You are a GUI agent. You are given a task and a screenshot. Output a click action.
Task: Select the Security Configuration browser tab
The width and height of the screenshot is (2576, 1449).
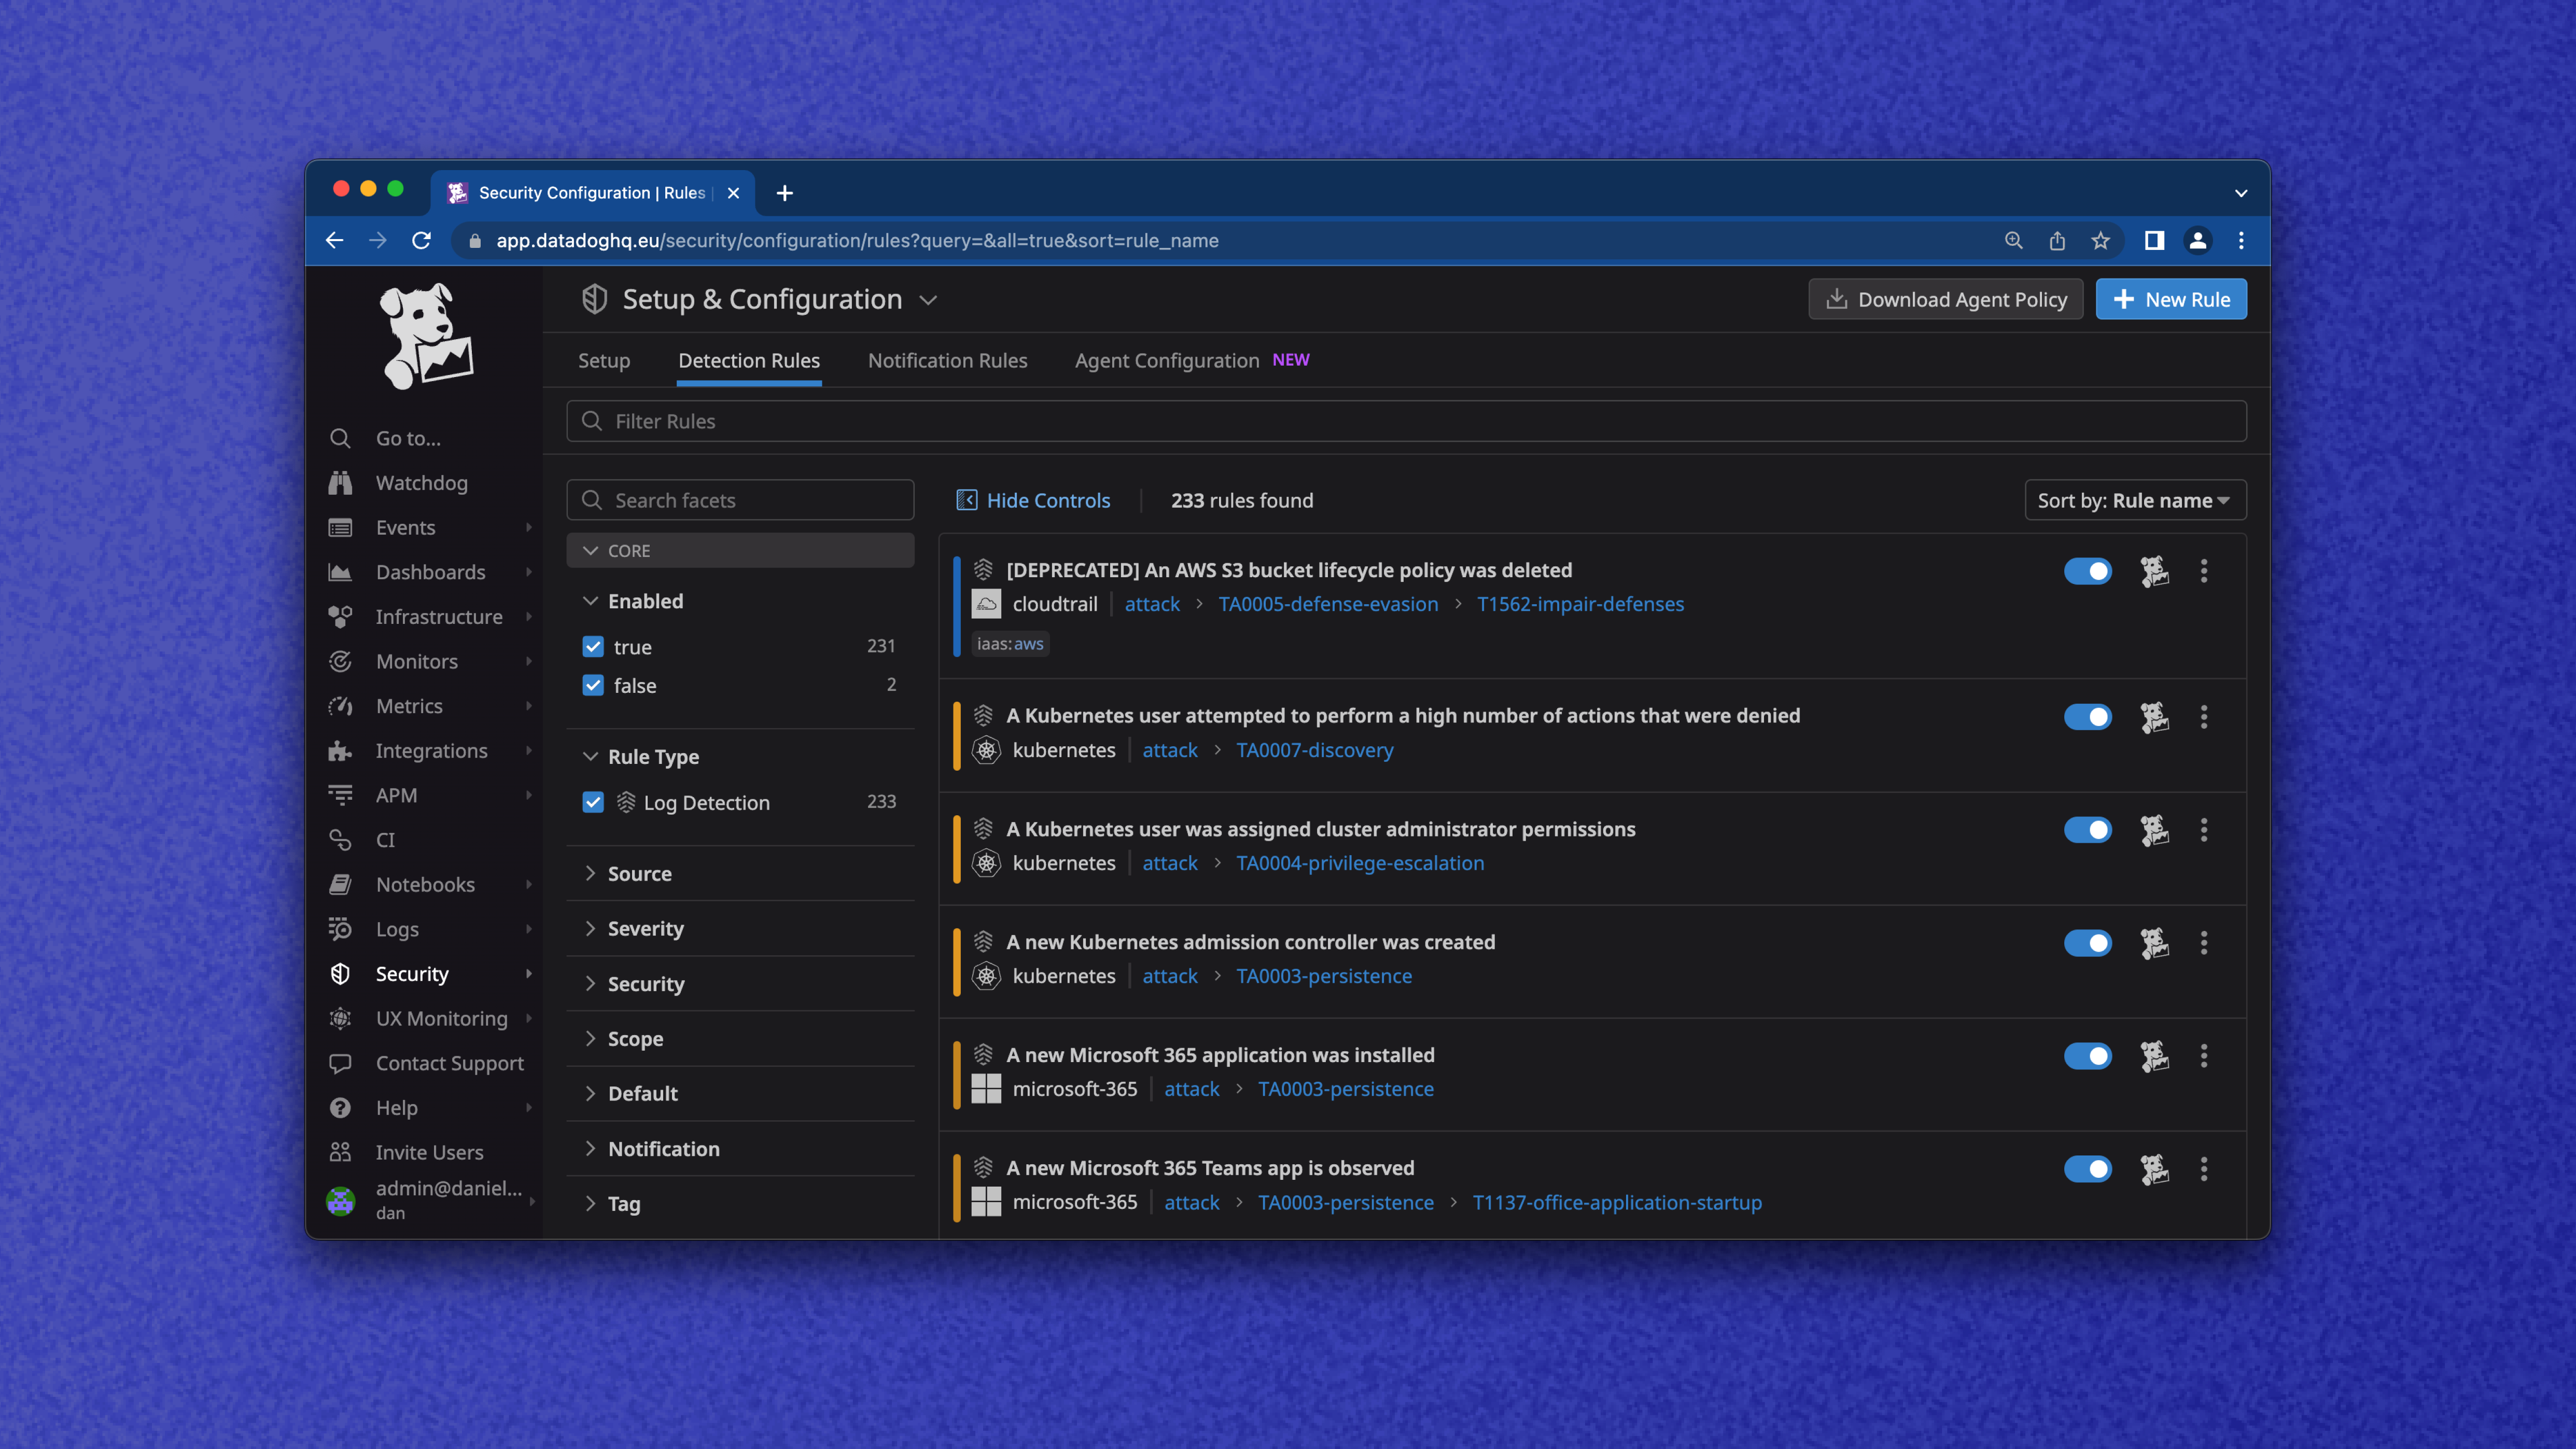(592, 192)
